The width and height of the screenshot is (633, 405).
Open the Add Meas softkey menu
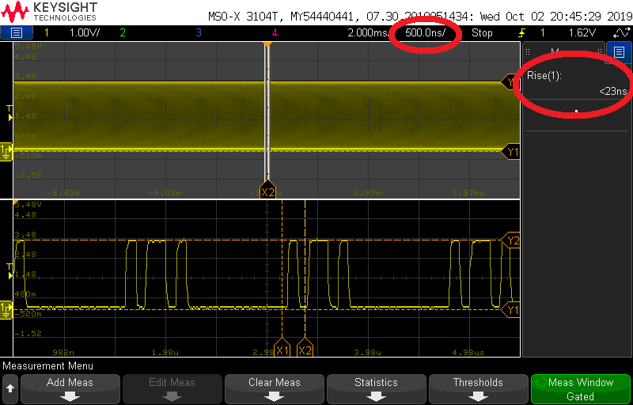click(x=70, y=388)
